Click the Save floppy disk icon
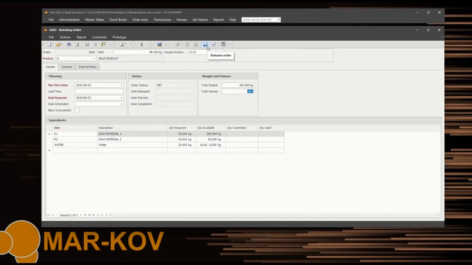This screenshot has width=472, height=265. [87, 45]
